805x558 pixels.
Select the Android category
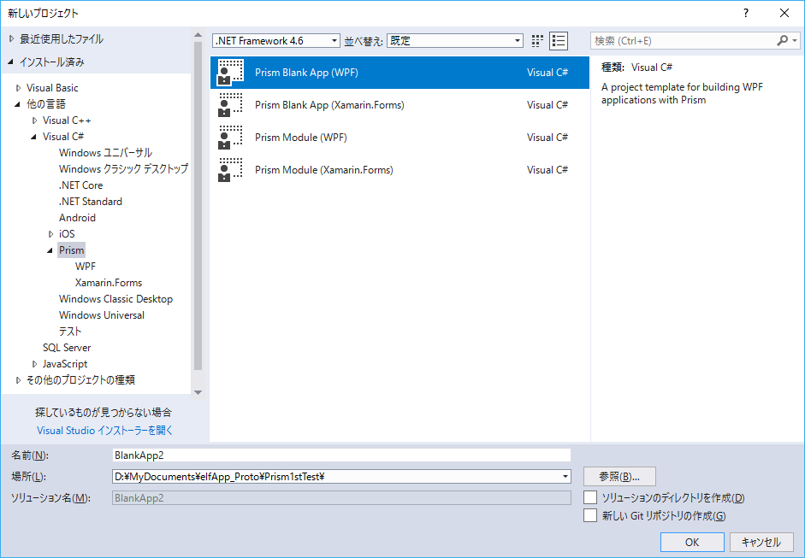coord(77,218)
